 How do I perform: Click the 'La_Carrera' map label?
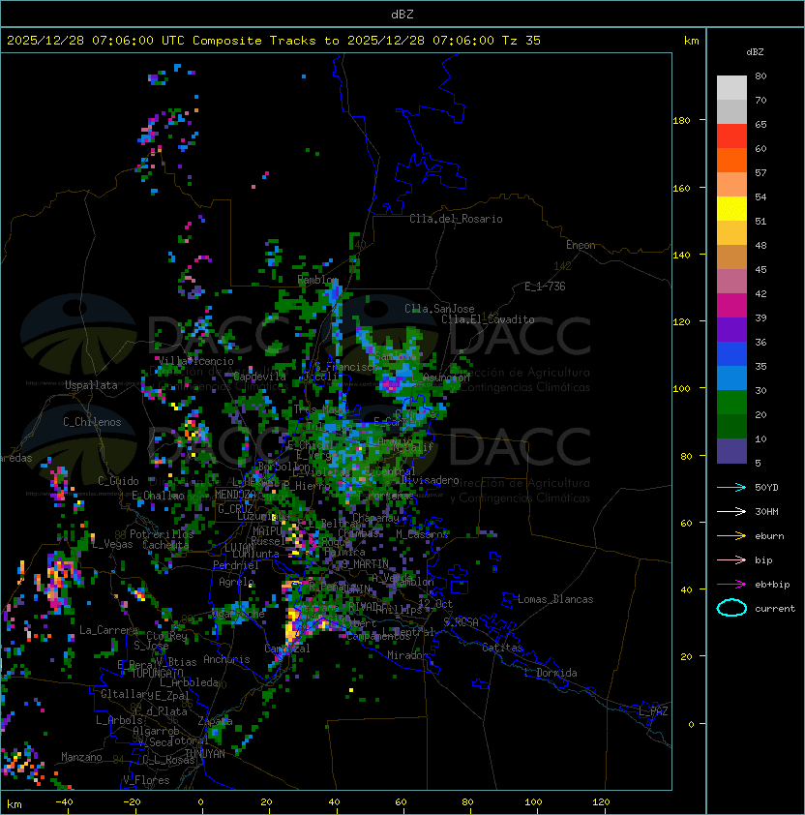108,630
